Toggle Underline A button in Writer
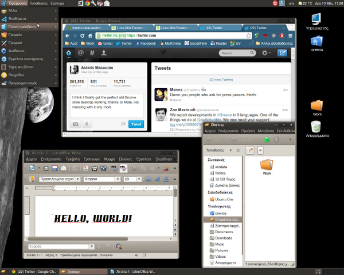Image resolution: width=344 pixels, height=275 pixels. [166, 179]
